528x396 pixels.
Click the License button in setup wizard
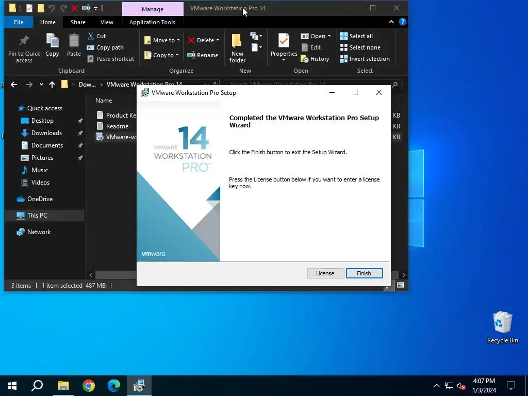coord(325,273)
